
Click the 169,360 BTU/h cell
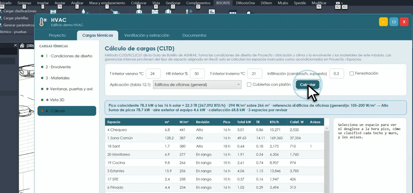tap(276, 138)
